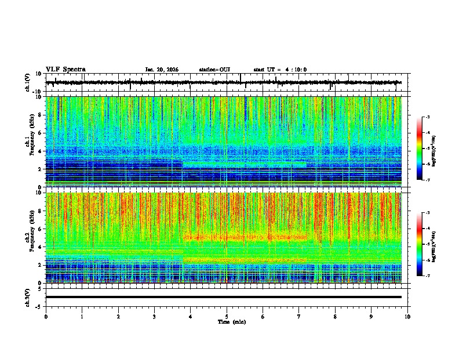
Task: Click the ch.2 colorbar tick label "-7"
Action: click(428, 276)
